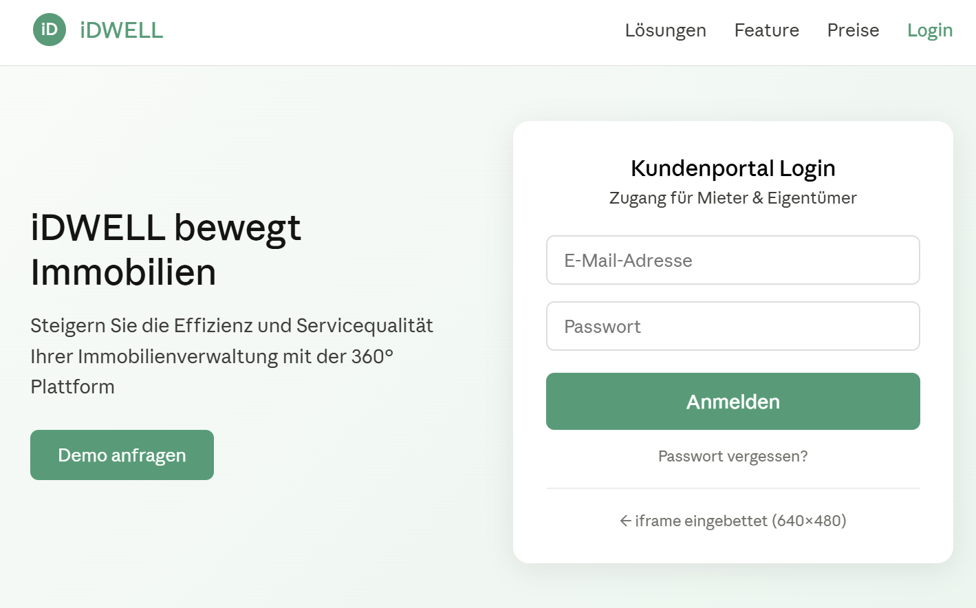Screen dimensions: 976x608
Task: Click the iDWELL brand name in header
Action: click(x=122, y=30)
